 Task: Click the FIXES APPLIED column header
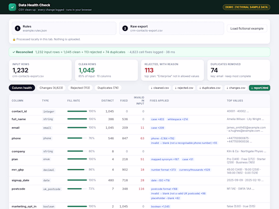[159, 101]
